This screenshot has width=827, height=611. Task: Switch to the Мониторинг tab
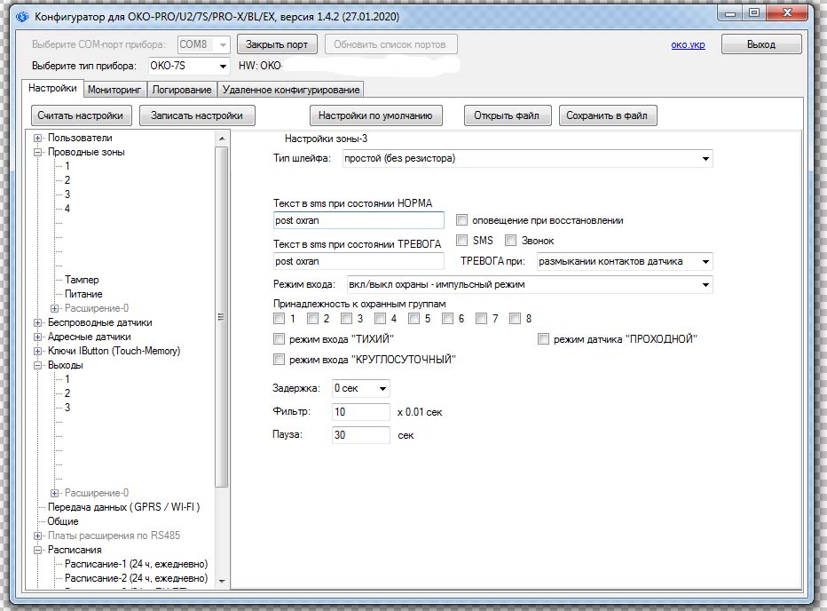click(x=114, y=89)
